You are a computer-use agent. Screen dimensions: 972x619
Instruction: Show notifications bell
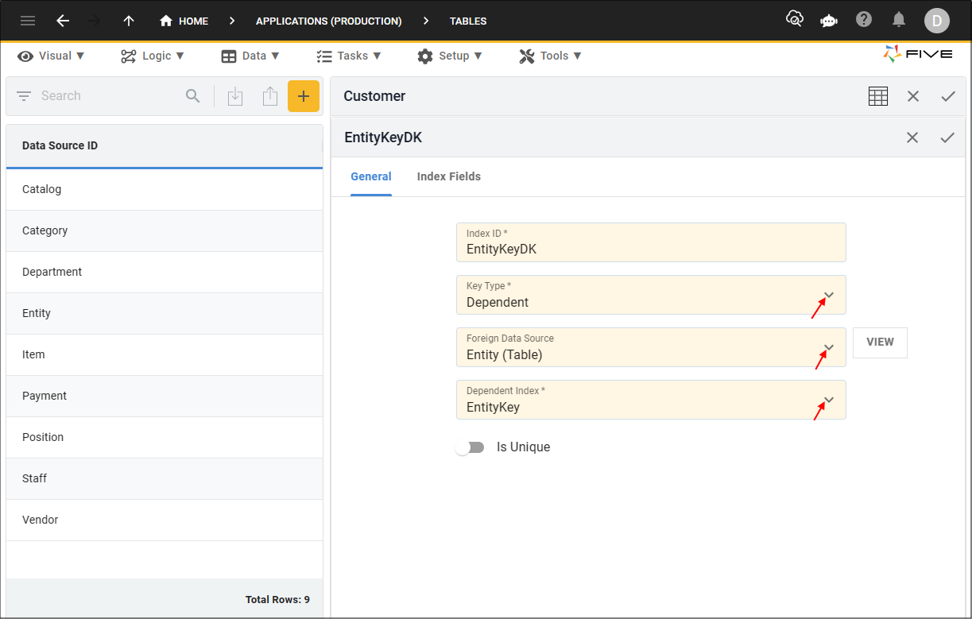(899, 19)
